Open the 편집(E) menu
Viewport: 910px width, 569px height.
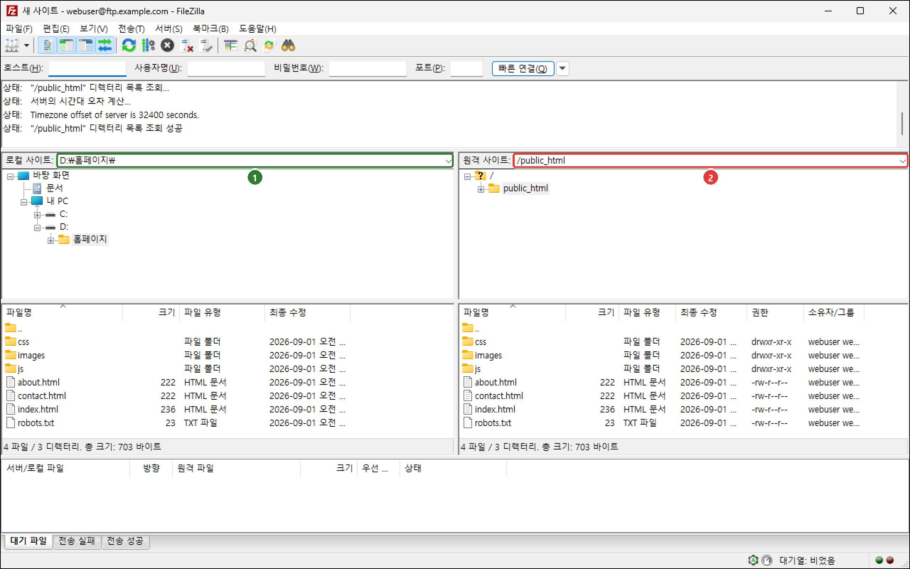pyautogui.click(x=56, y=28)
